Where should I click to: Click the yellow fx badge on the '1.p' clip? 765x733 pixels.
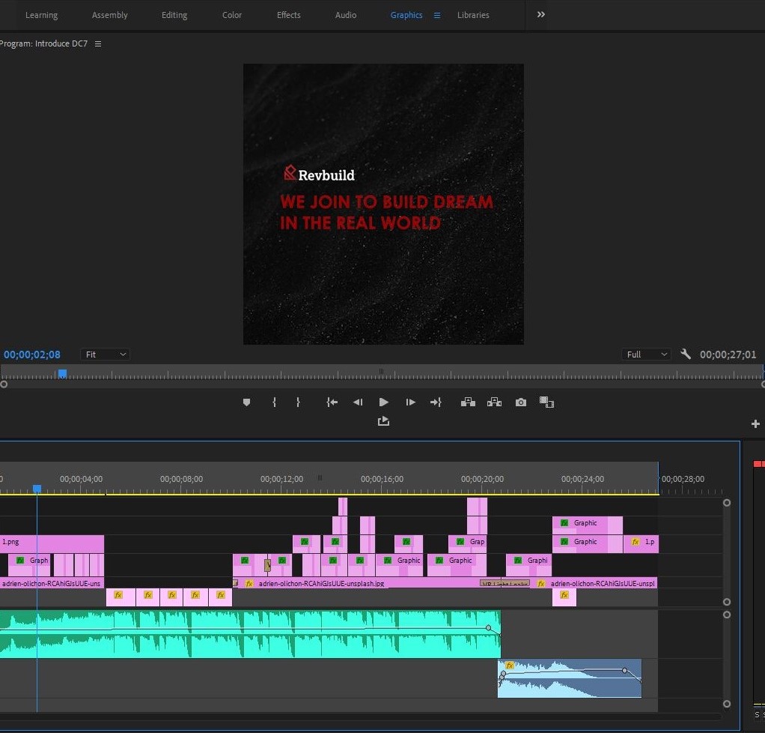click(x=636, y=541)
